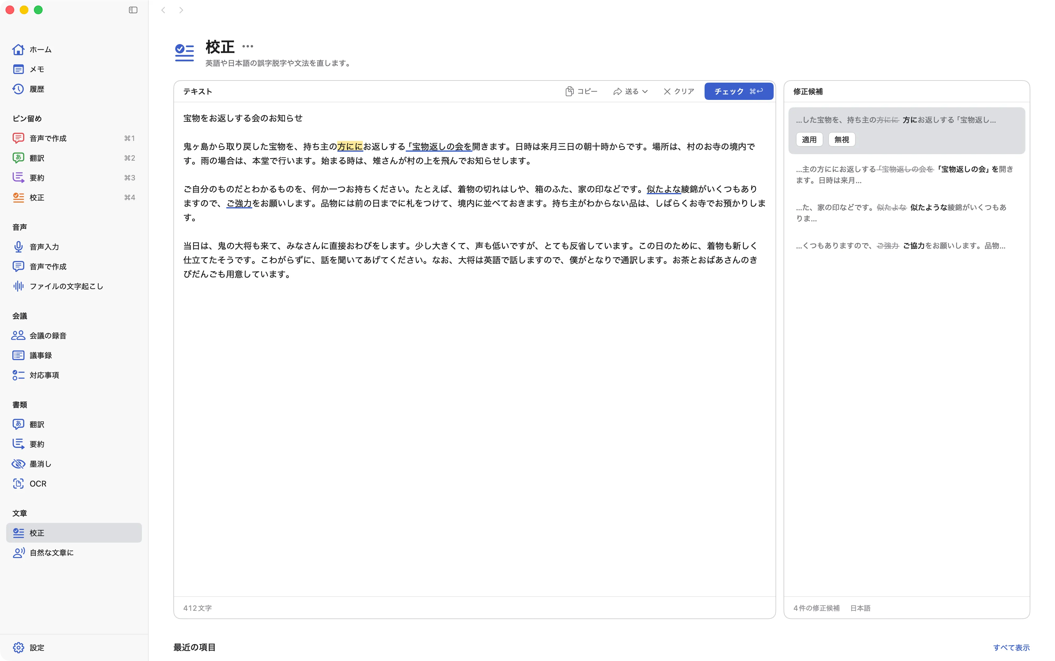Image resolution: width=1055 pixels, height=661 pixels.
Task: Expand the 送る dropdown
Action: click(630, 91)
